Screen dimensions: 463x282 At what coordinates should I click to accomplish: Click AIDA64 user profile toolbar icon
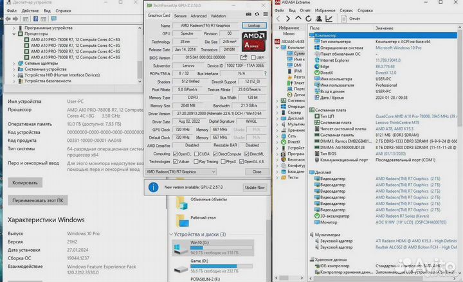319,19
